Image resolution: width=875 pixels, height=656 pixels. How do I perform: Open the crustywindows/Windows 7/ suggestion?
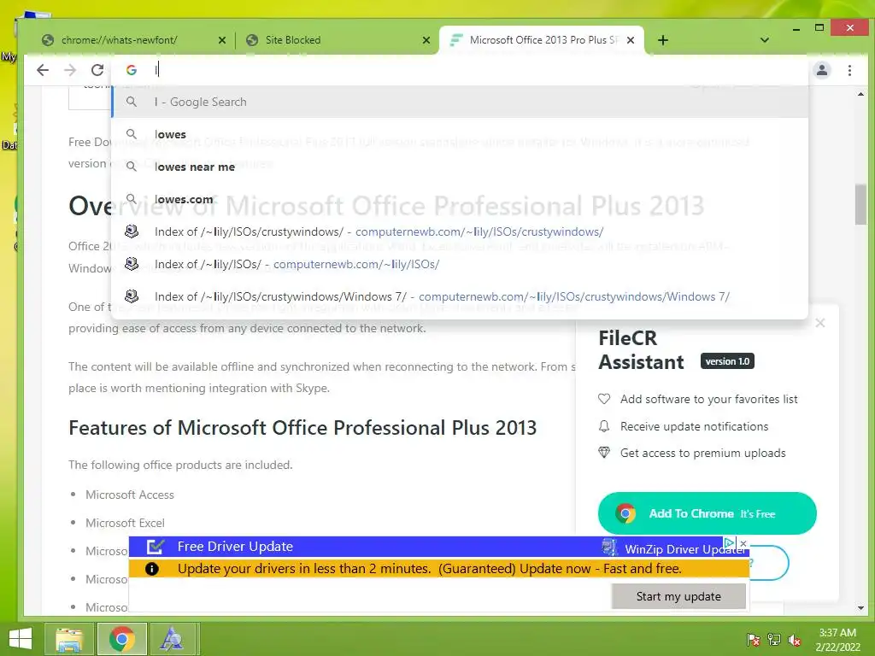[x=460, y=296]
